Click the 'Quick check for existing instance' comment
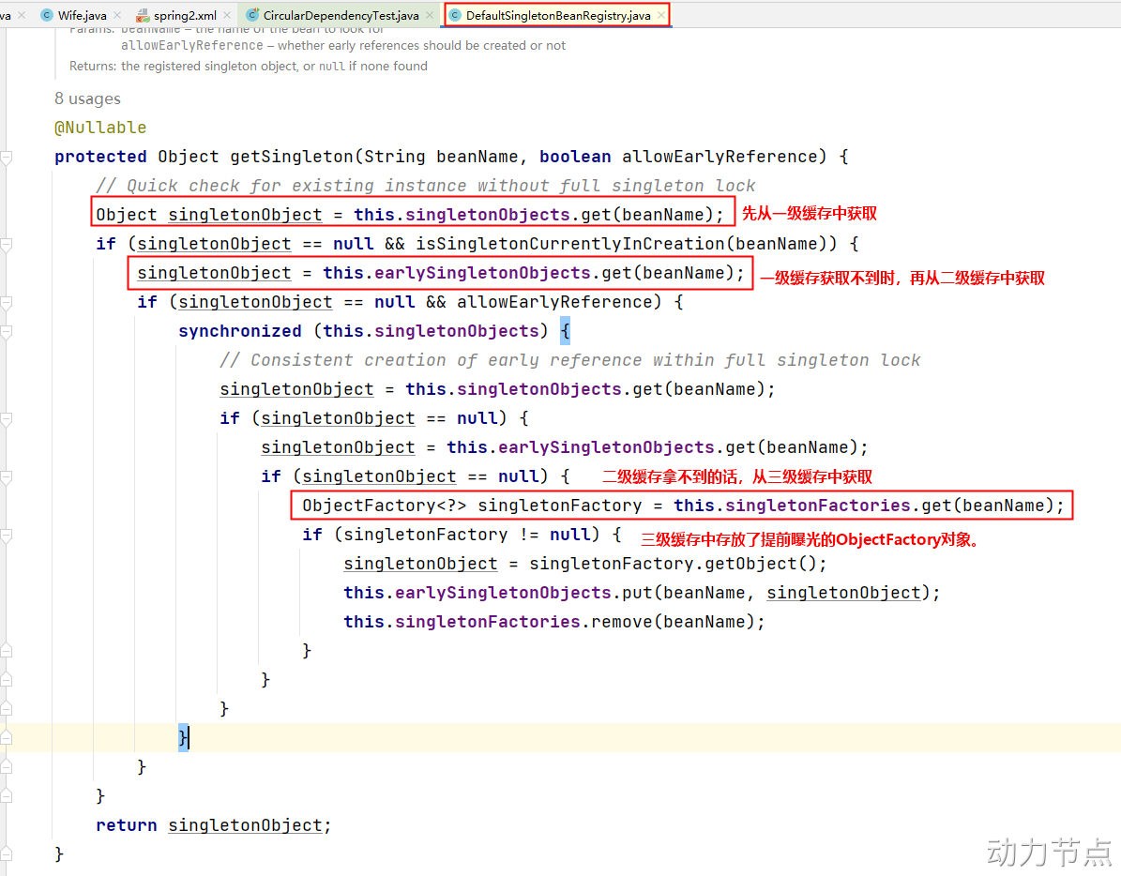Viewport: 1121px width, 876px height. [x=425, y=186]
